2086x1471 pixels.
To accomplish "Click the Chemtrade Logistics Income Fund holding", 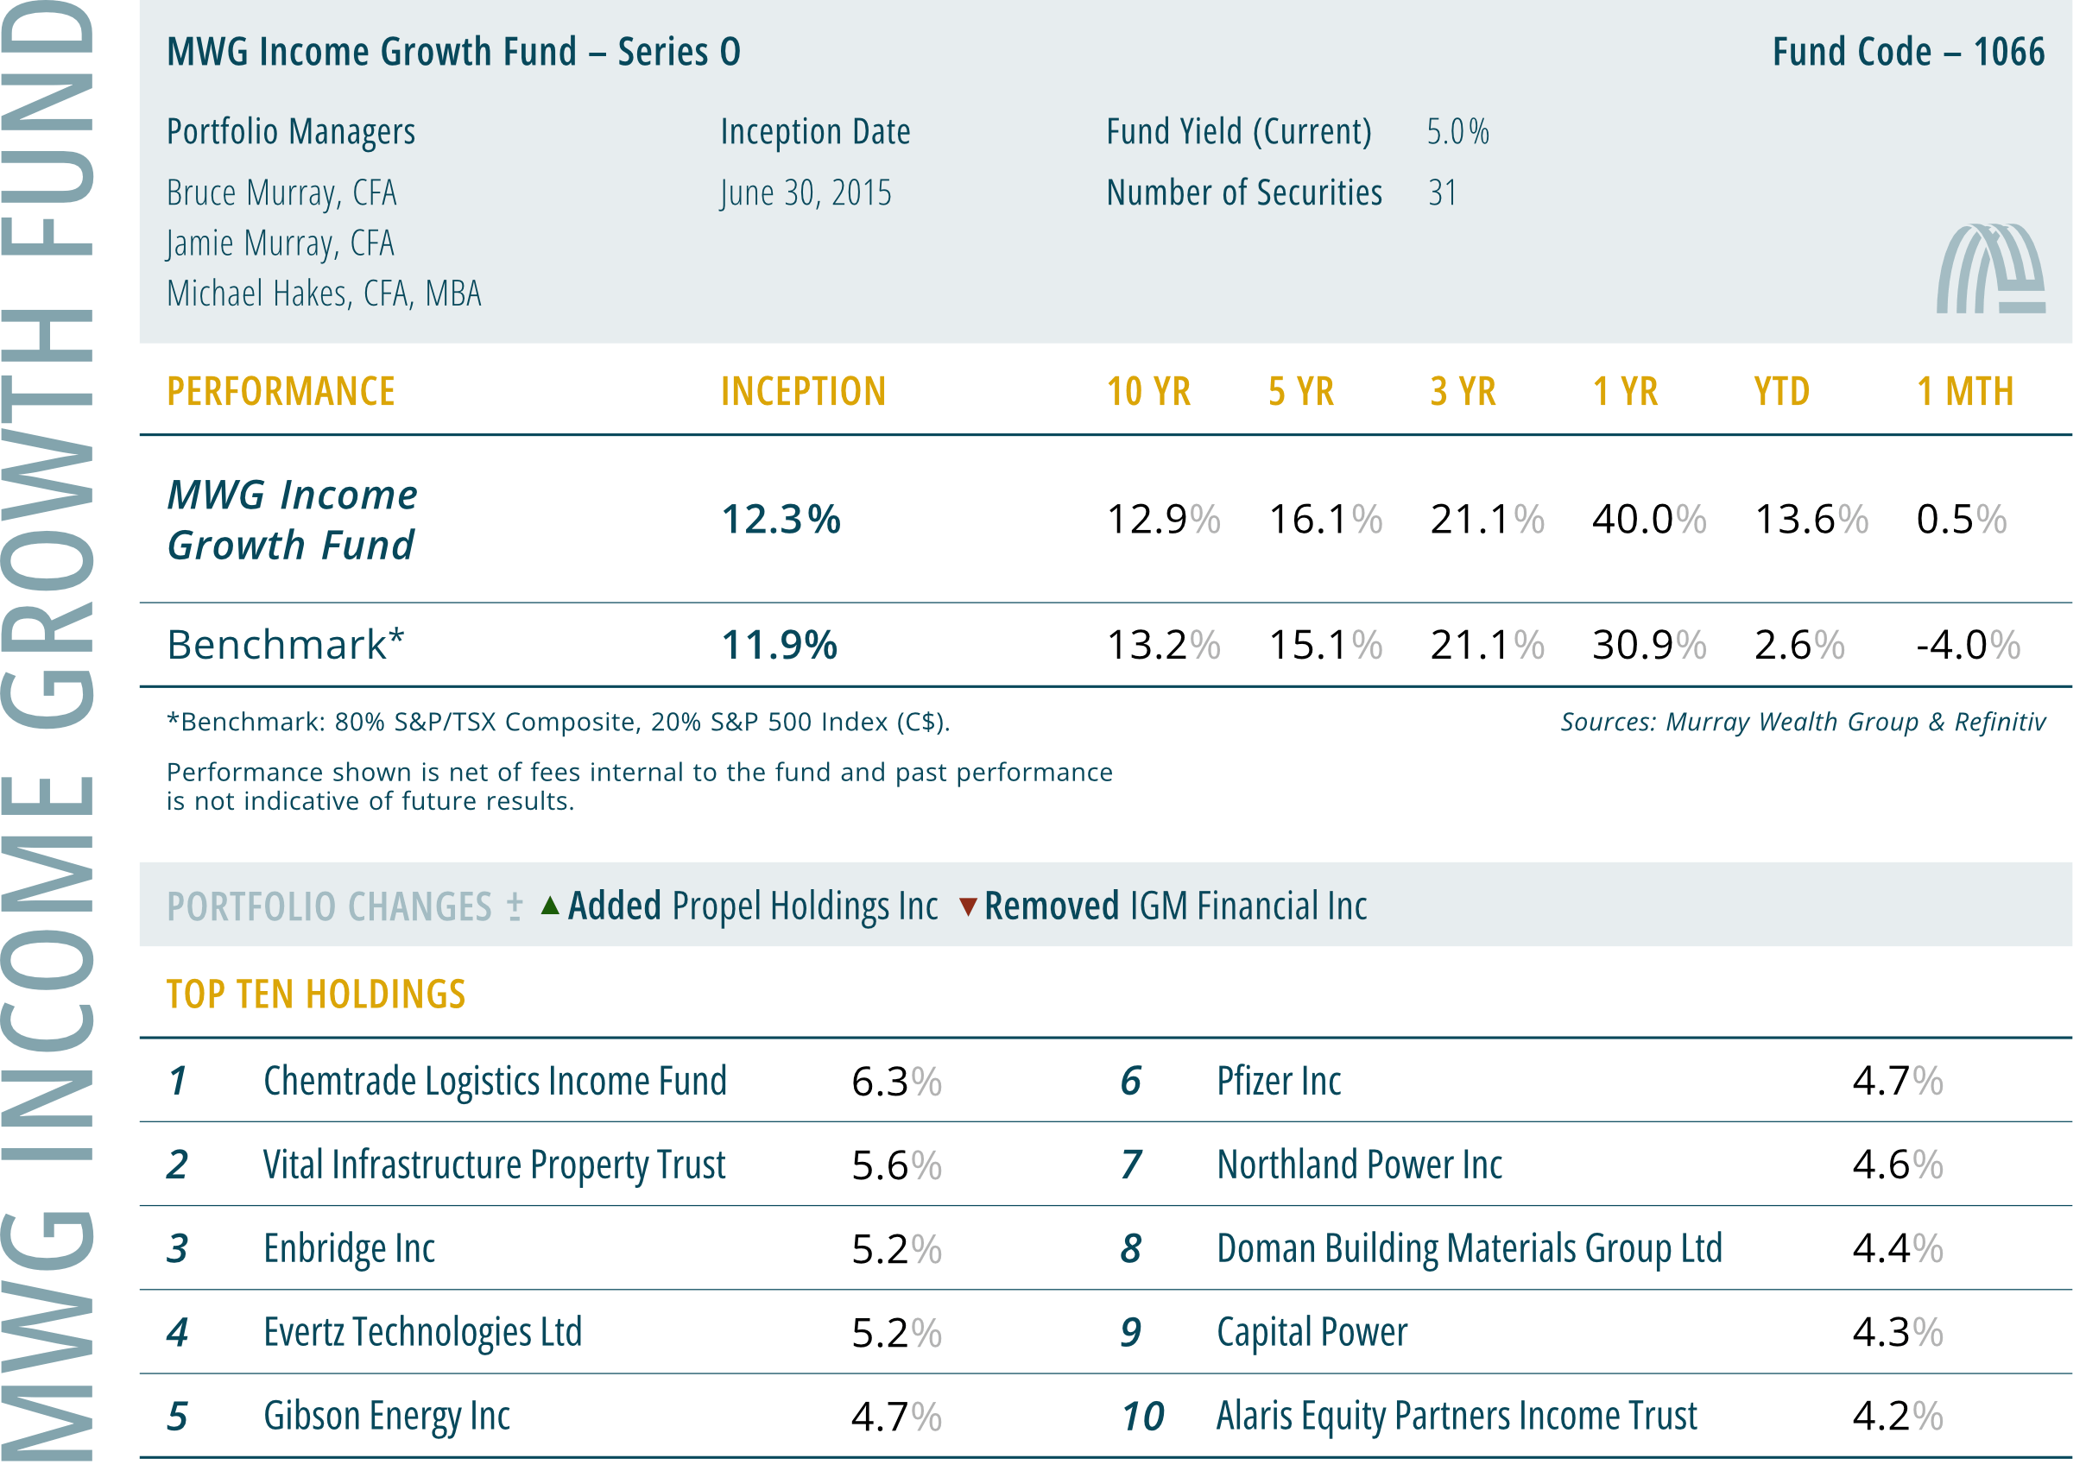I will pos(494,1081).
